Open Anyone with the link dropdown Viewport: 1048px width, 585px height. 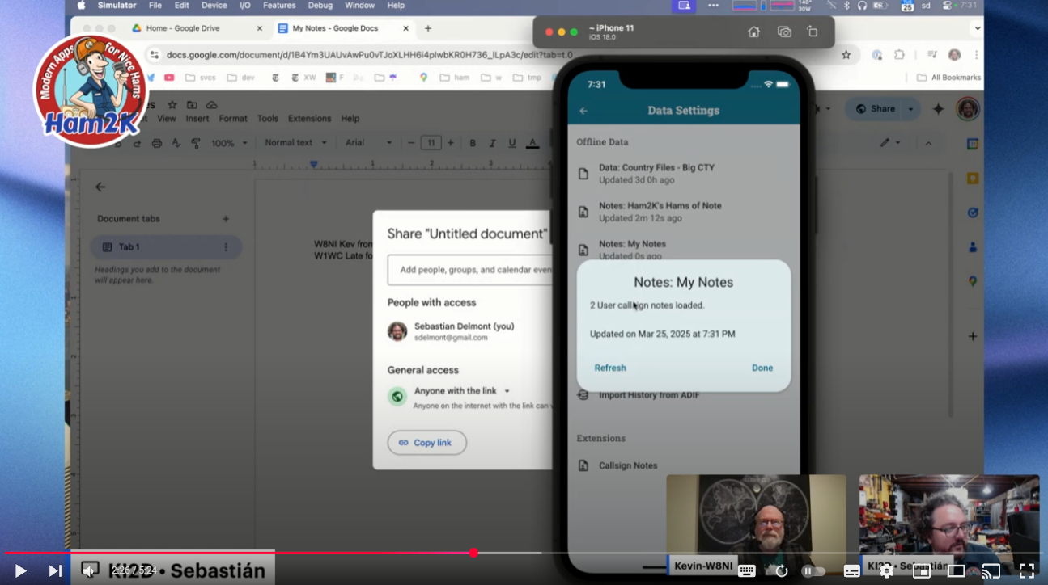pyautogui.click(x=462, y=391)
